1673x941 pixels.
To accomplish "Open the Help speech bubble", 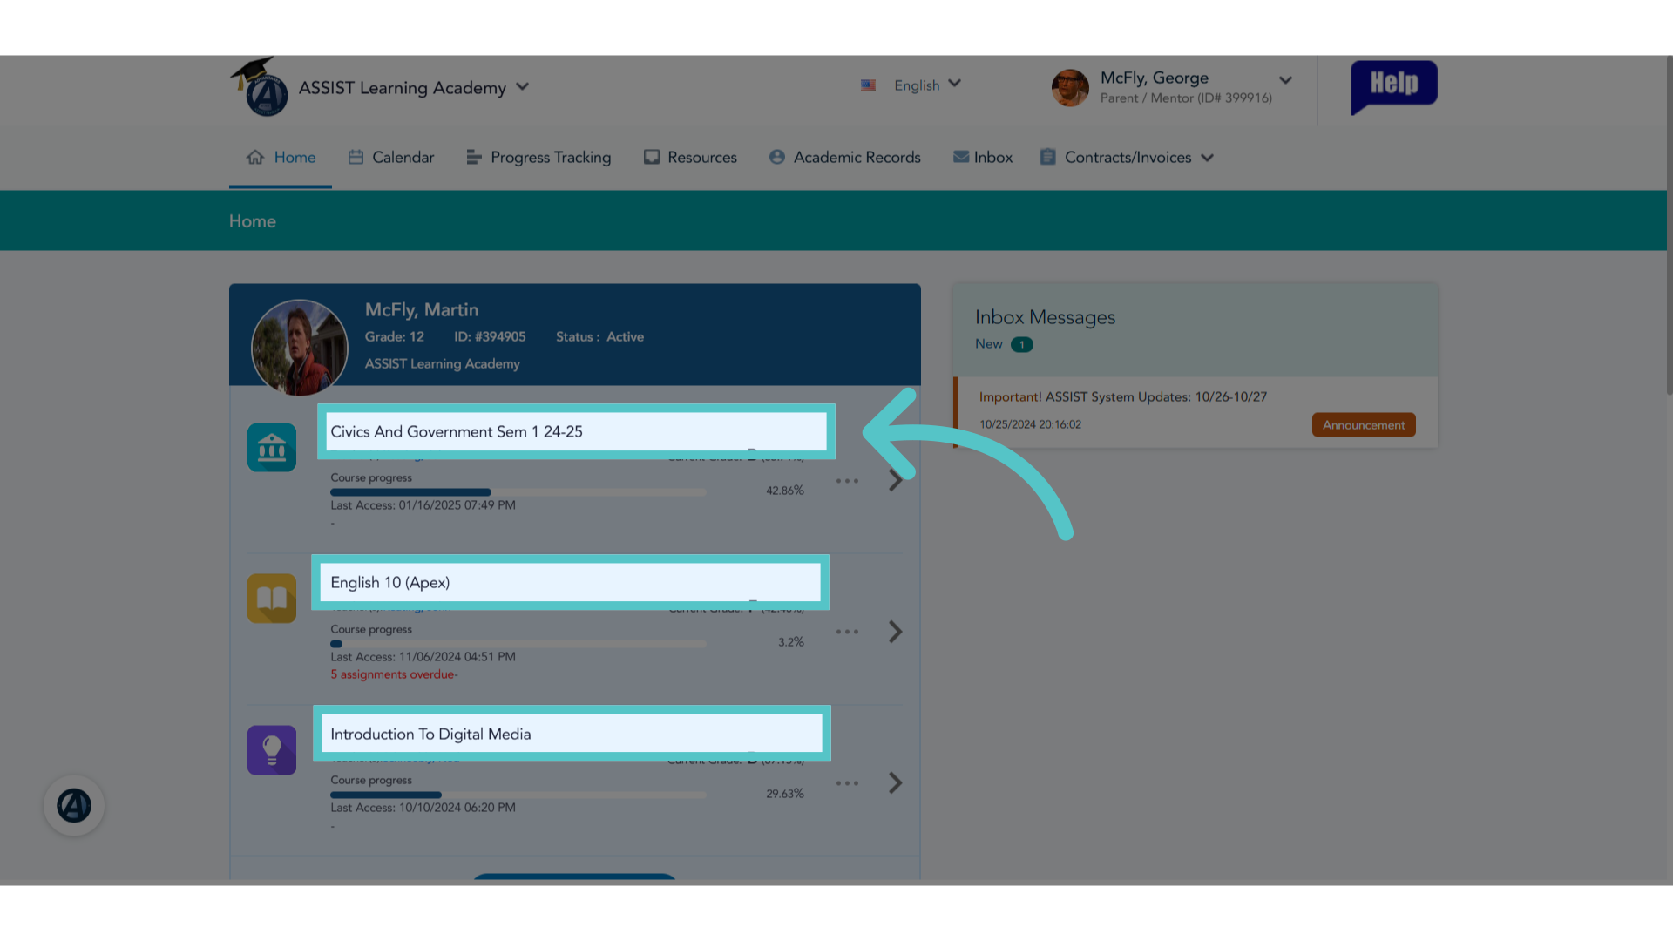I will coord(1393,86).
